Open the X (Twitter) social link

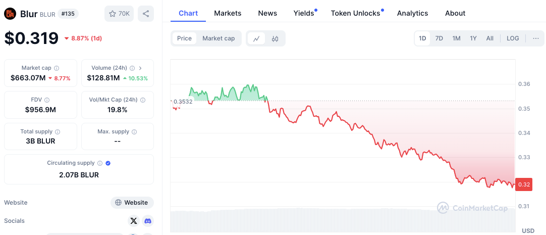[133, 221]
